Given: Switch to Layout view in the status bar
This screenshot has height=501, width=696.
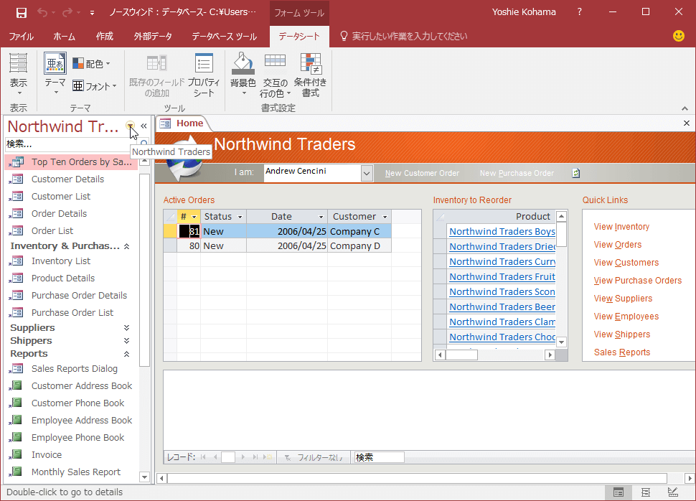Looking at the screenshot, I should (645, 492).
